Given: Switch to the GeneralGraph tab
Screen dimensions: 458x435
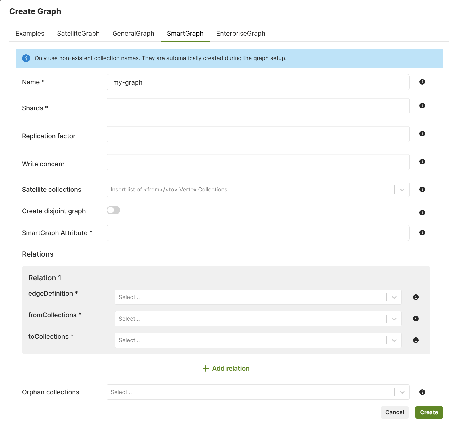Looking at the screenshot, I should coord(133,34).
